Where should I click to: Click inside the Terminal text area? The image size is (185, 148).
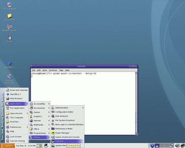(x=83, y=103)
